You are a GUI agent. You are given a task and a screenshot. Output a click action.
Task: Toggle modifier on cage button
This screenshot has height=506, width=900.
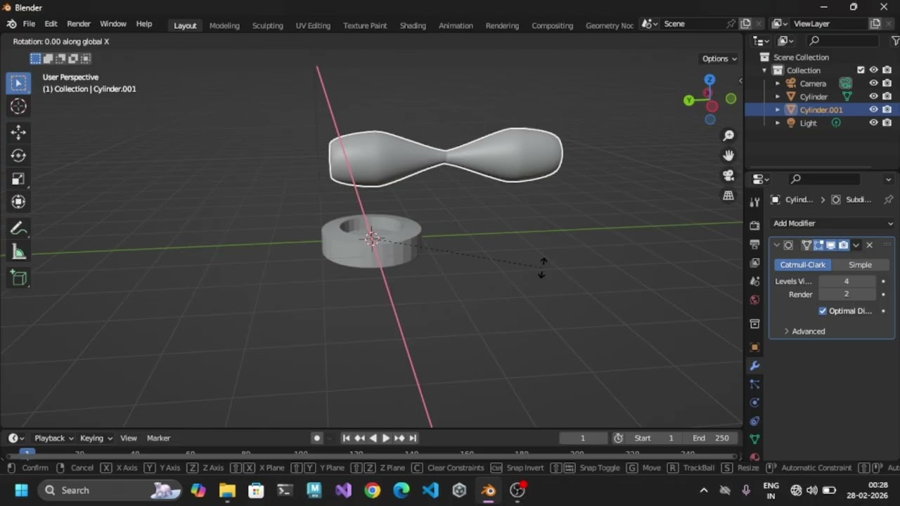point(806,245)
